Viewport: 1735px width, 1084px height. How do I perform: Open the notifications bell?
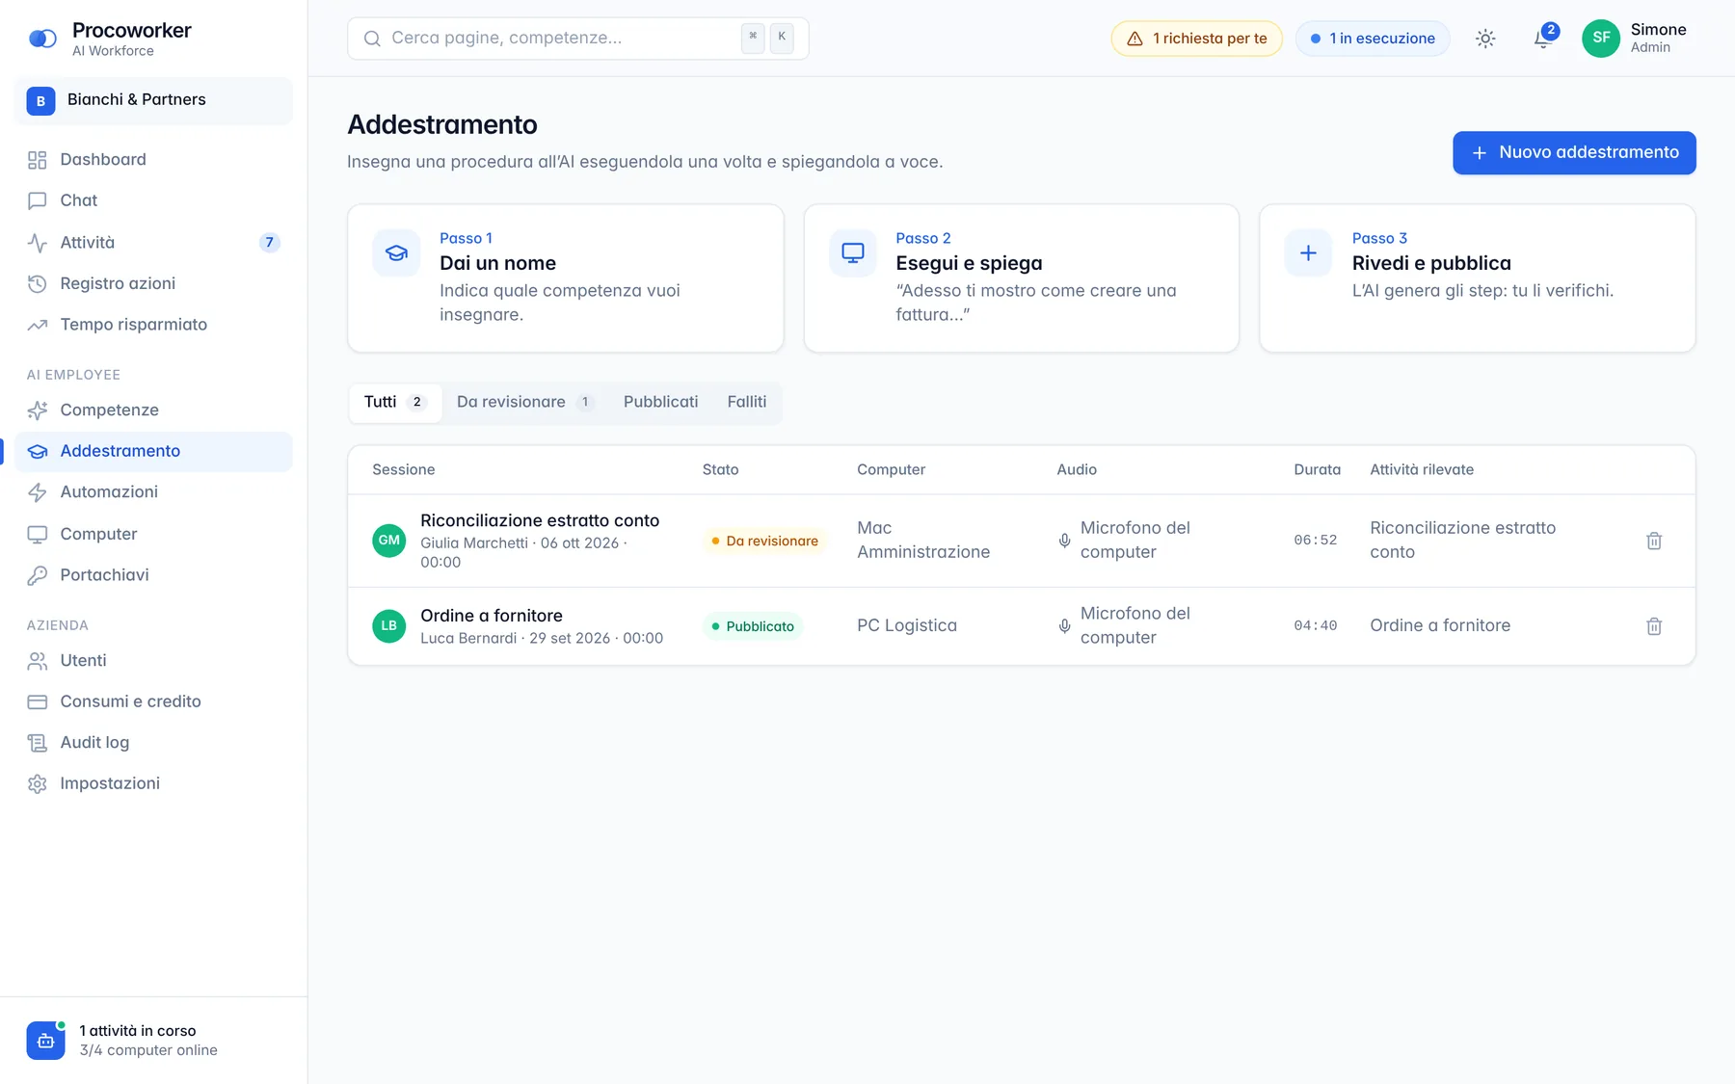[x=1542, y=39]
